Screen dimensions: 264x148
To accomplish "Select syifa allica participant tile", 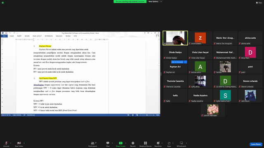I will pos(200,81).
